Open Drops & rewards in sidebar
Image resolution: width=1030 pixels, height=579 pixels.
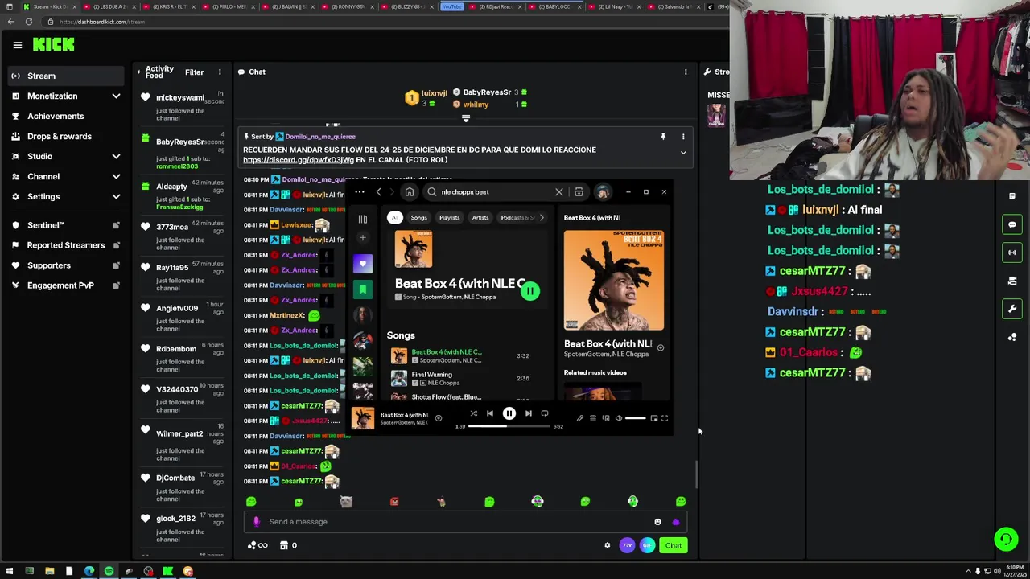[64, 137]
